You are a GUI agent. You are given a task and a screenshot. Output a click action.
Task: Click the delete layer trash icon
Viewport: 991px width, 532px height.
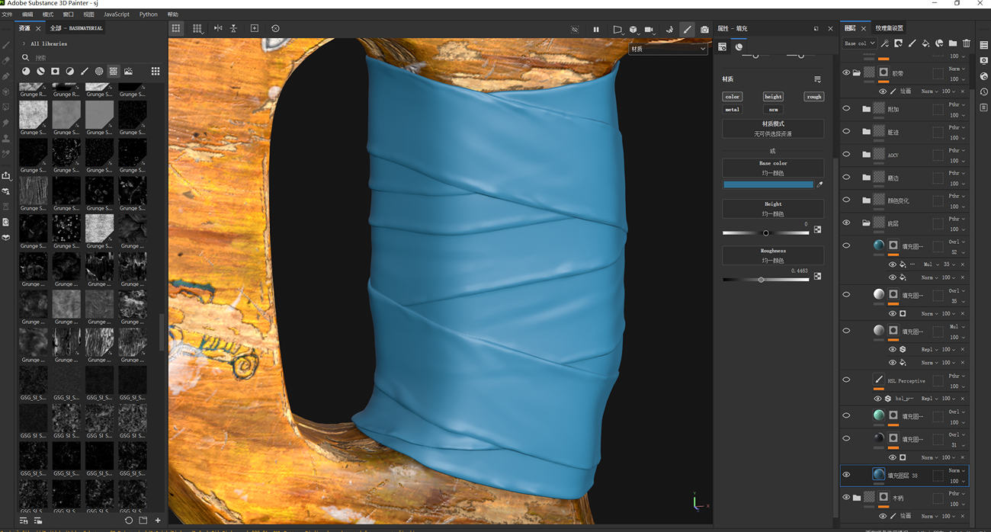(967, 43)
